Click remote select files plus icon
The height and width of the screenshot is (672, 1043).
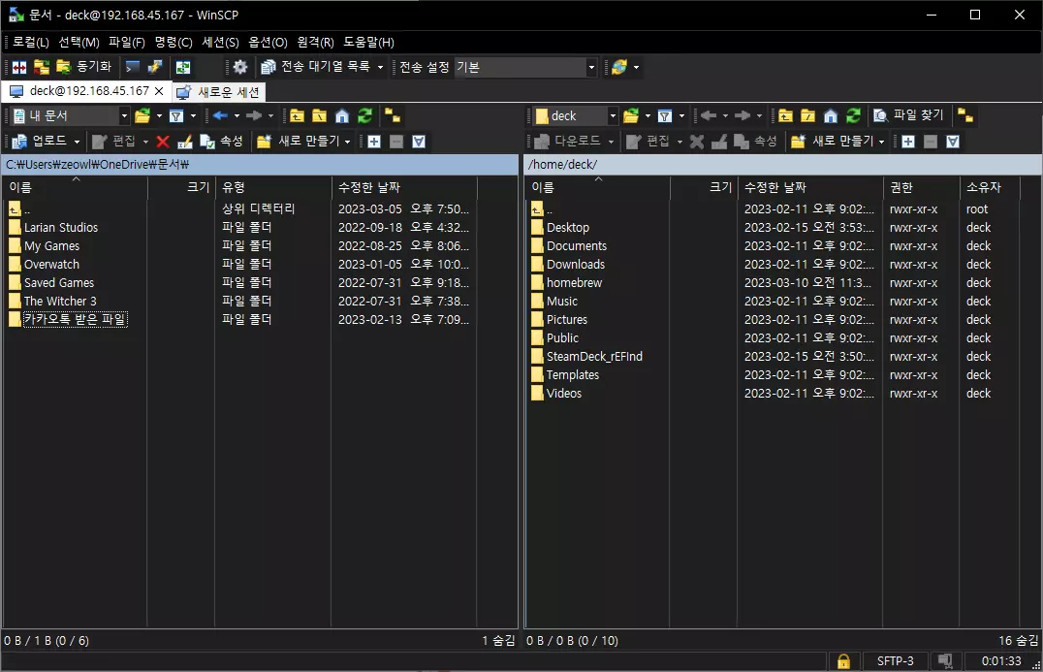click(x=908, y=142)
